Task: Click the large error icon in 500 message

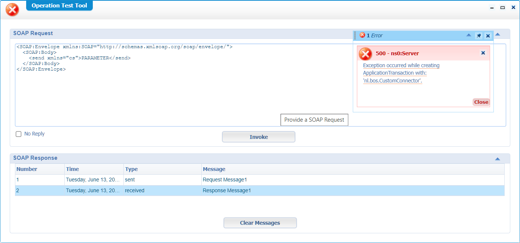Action: click(365, 54)
